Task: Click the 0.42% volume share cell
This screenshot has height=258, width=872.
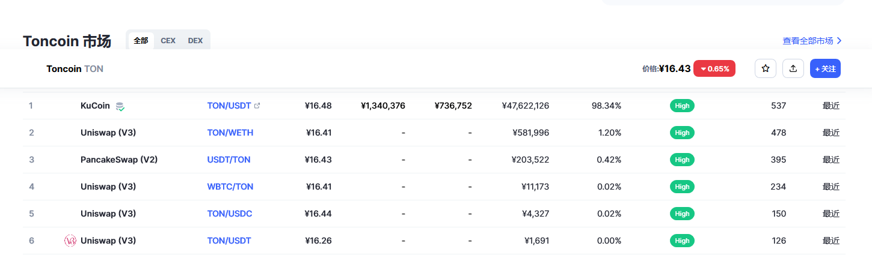Action: pyautogui.click(x=609, y=160)
